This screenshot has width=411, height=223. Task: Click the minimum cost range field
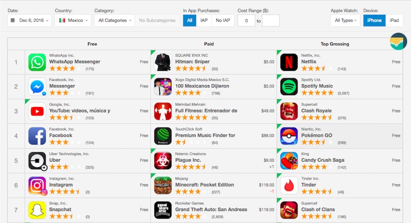(247, 21)
